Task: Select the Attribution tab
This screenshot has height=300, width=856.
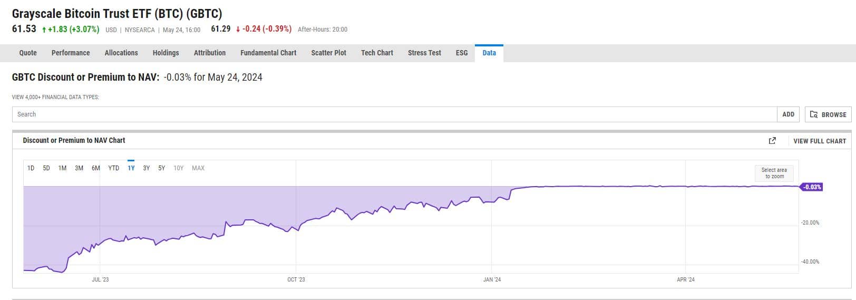Action: (x=210, y=53)
